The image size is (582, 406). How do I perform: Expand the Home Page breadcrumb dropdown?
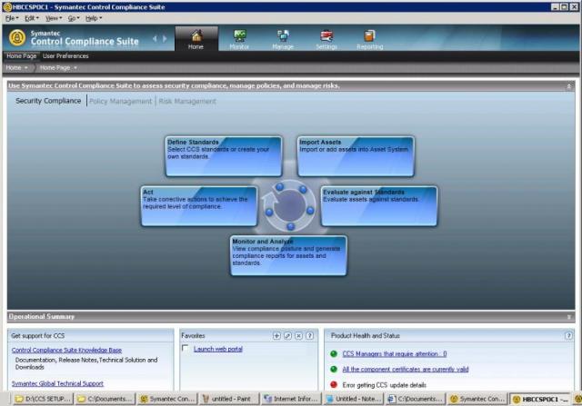[x=75, y=68]
